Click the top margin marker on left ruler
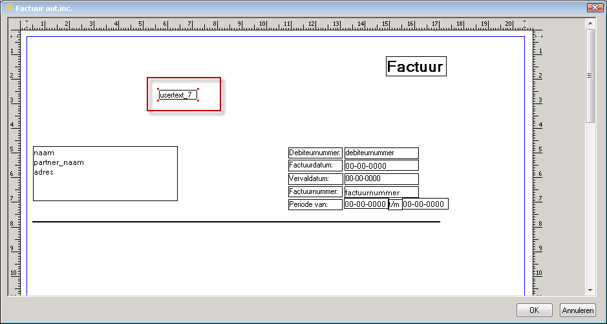The height and width of the screenshot is (324, 607). tap(14, 37)
